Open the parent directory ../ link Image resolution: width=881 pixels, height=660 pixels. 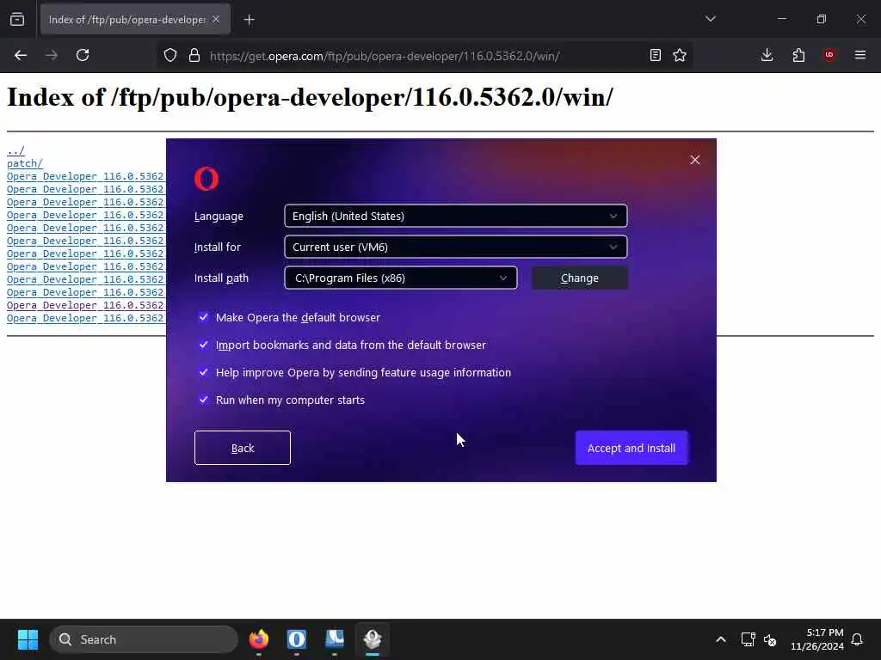pos(15,150)
